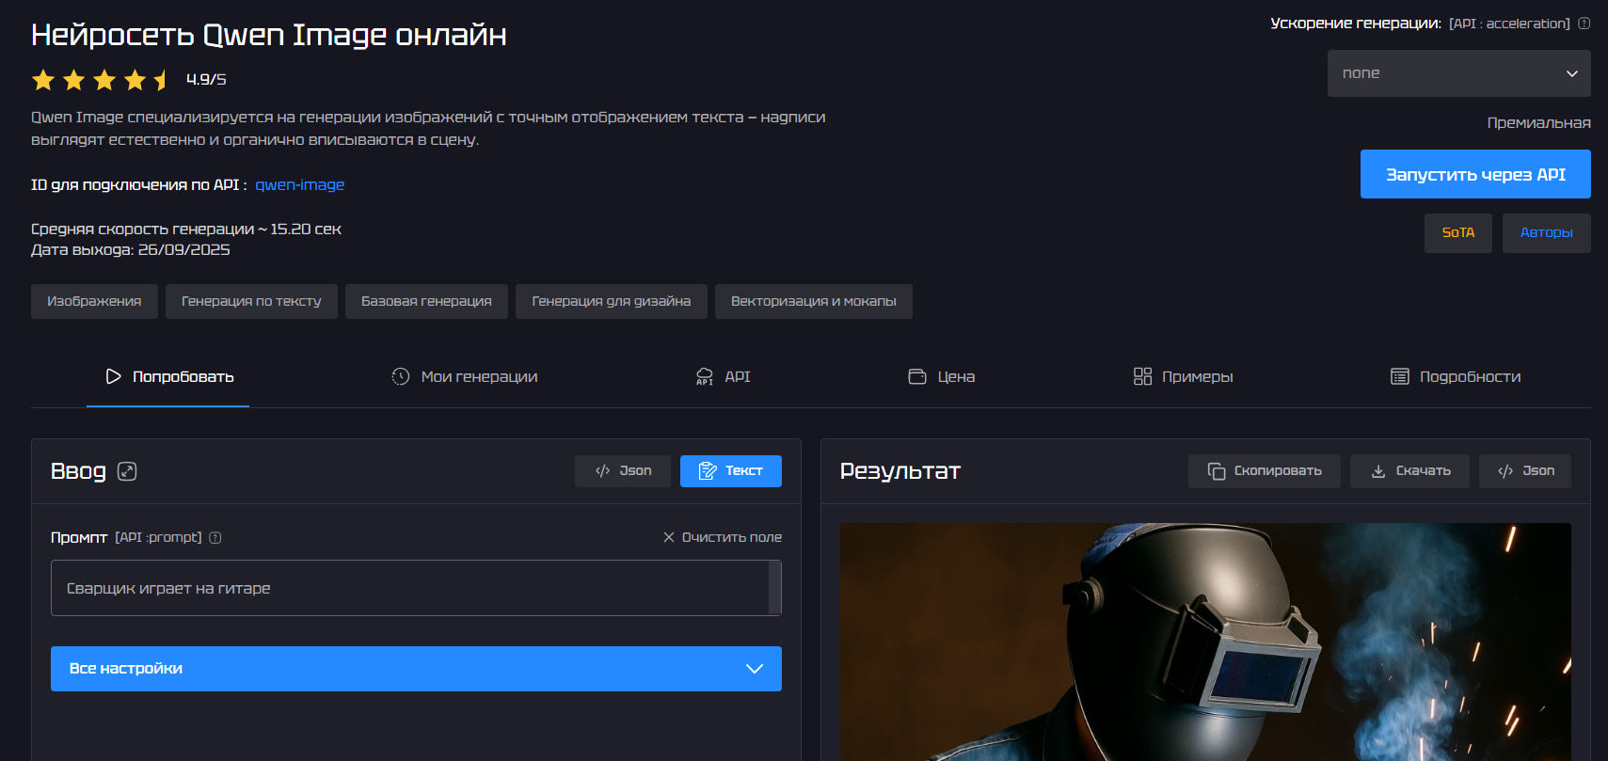Open the acceleration dropdown set to none
The image size is (1608, 761).
pyautogui.click(x=1458, y=73)
